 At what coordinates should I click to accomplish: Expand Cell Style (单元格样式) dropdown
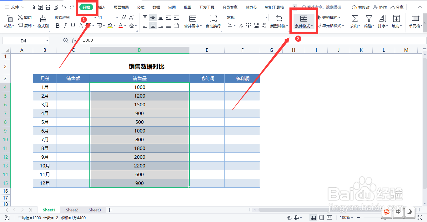click(x=343, y=26)
